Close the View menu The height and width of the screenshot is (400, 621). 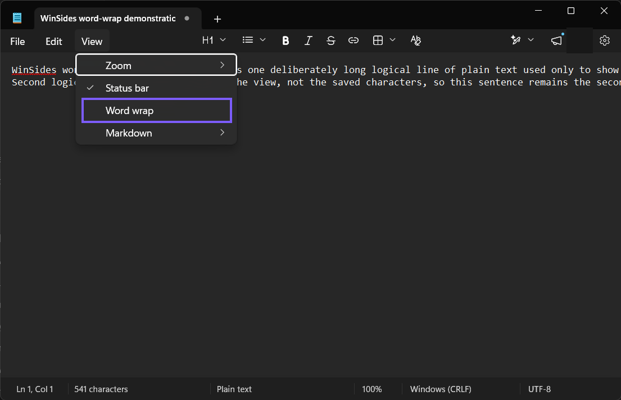click(x=92, y=41)
